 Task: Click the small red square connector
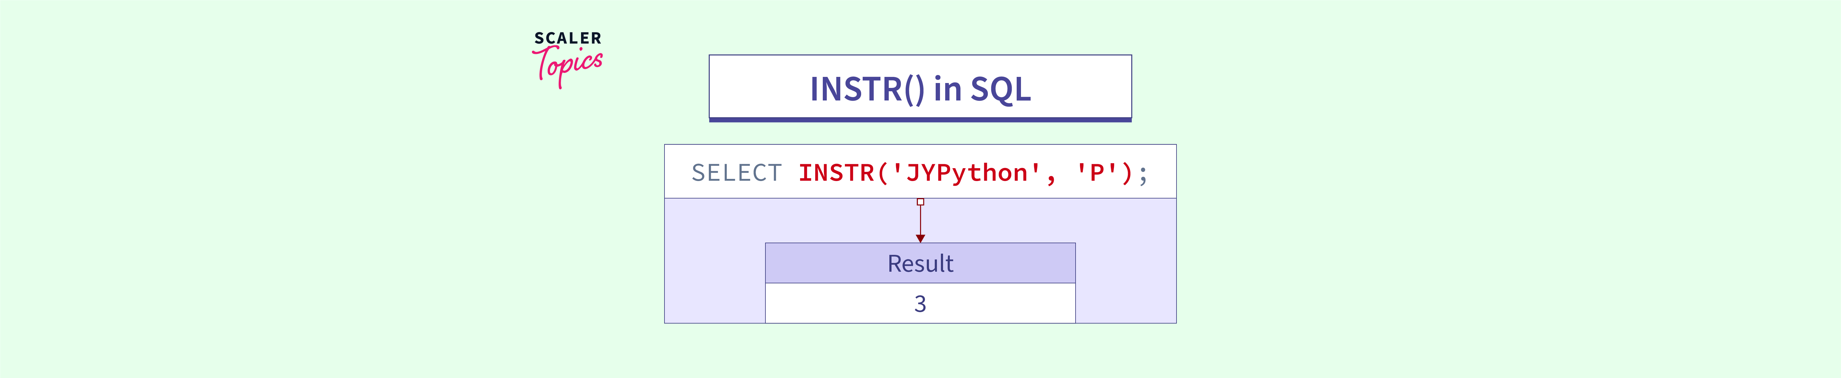click(x=920, y=202)
